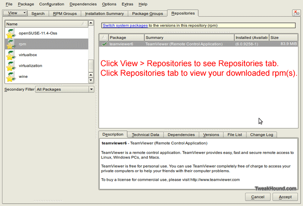Click the repository list top scroll-up arrow

[x=91, y=23]
